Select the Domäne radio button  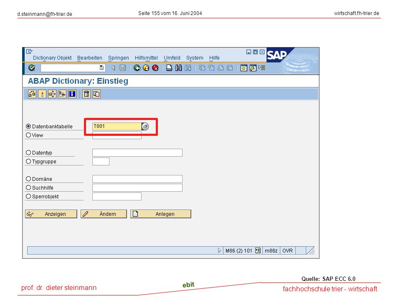coord(28,179)
